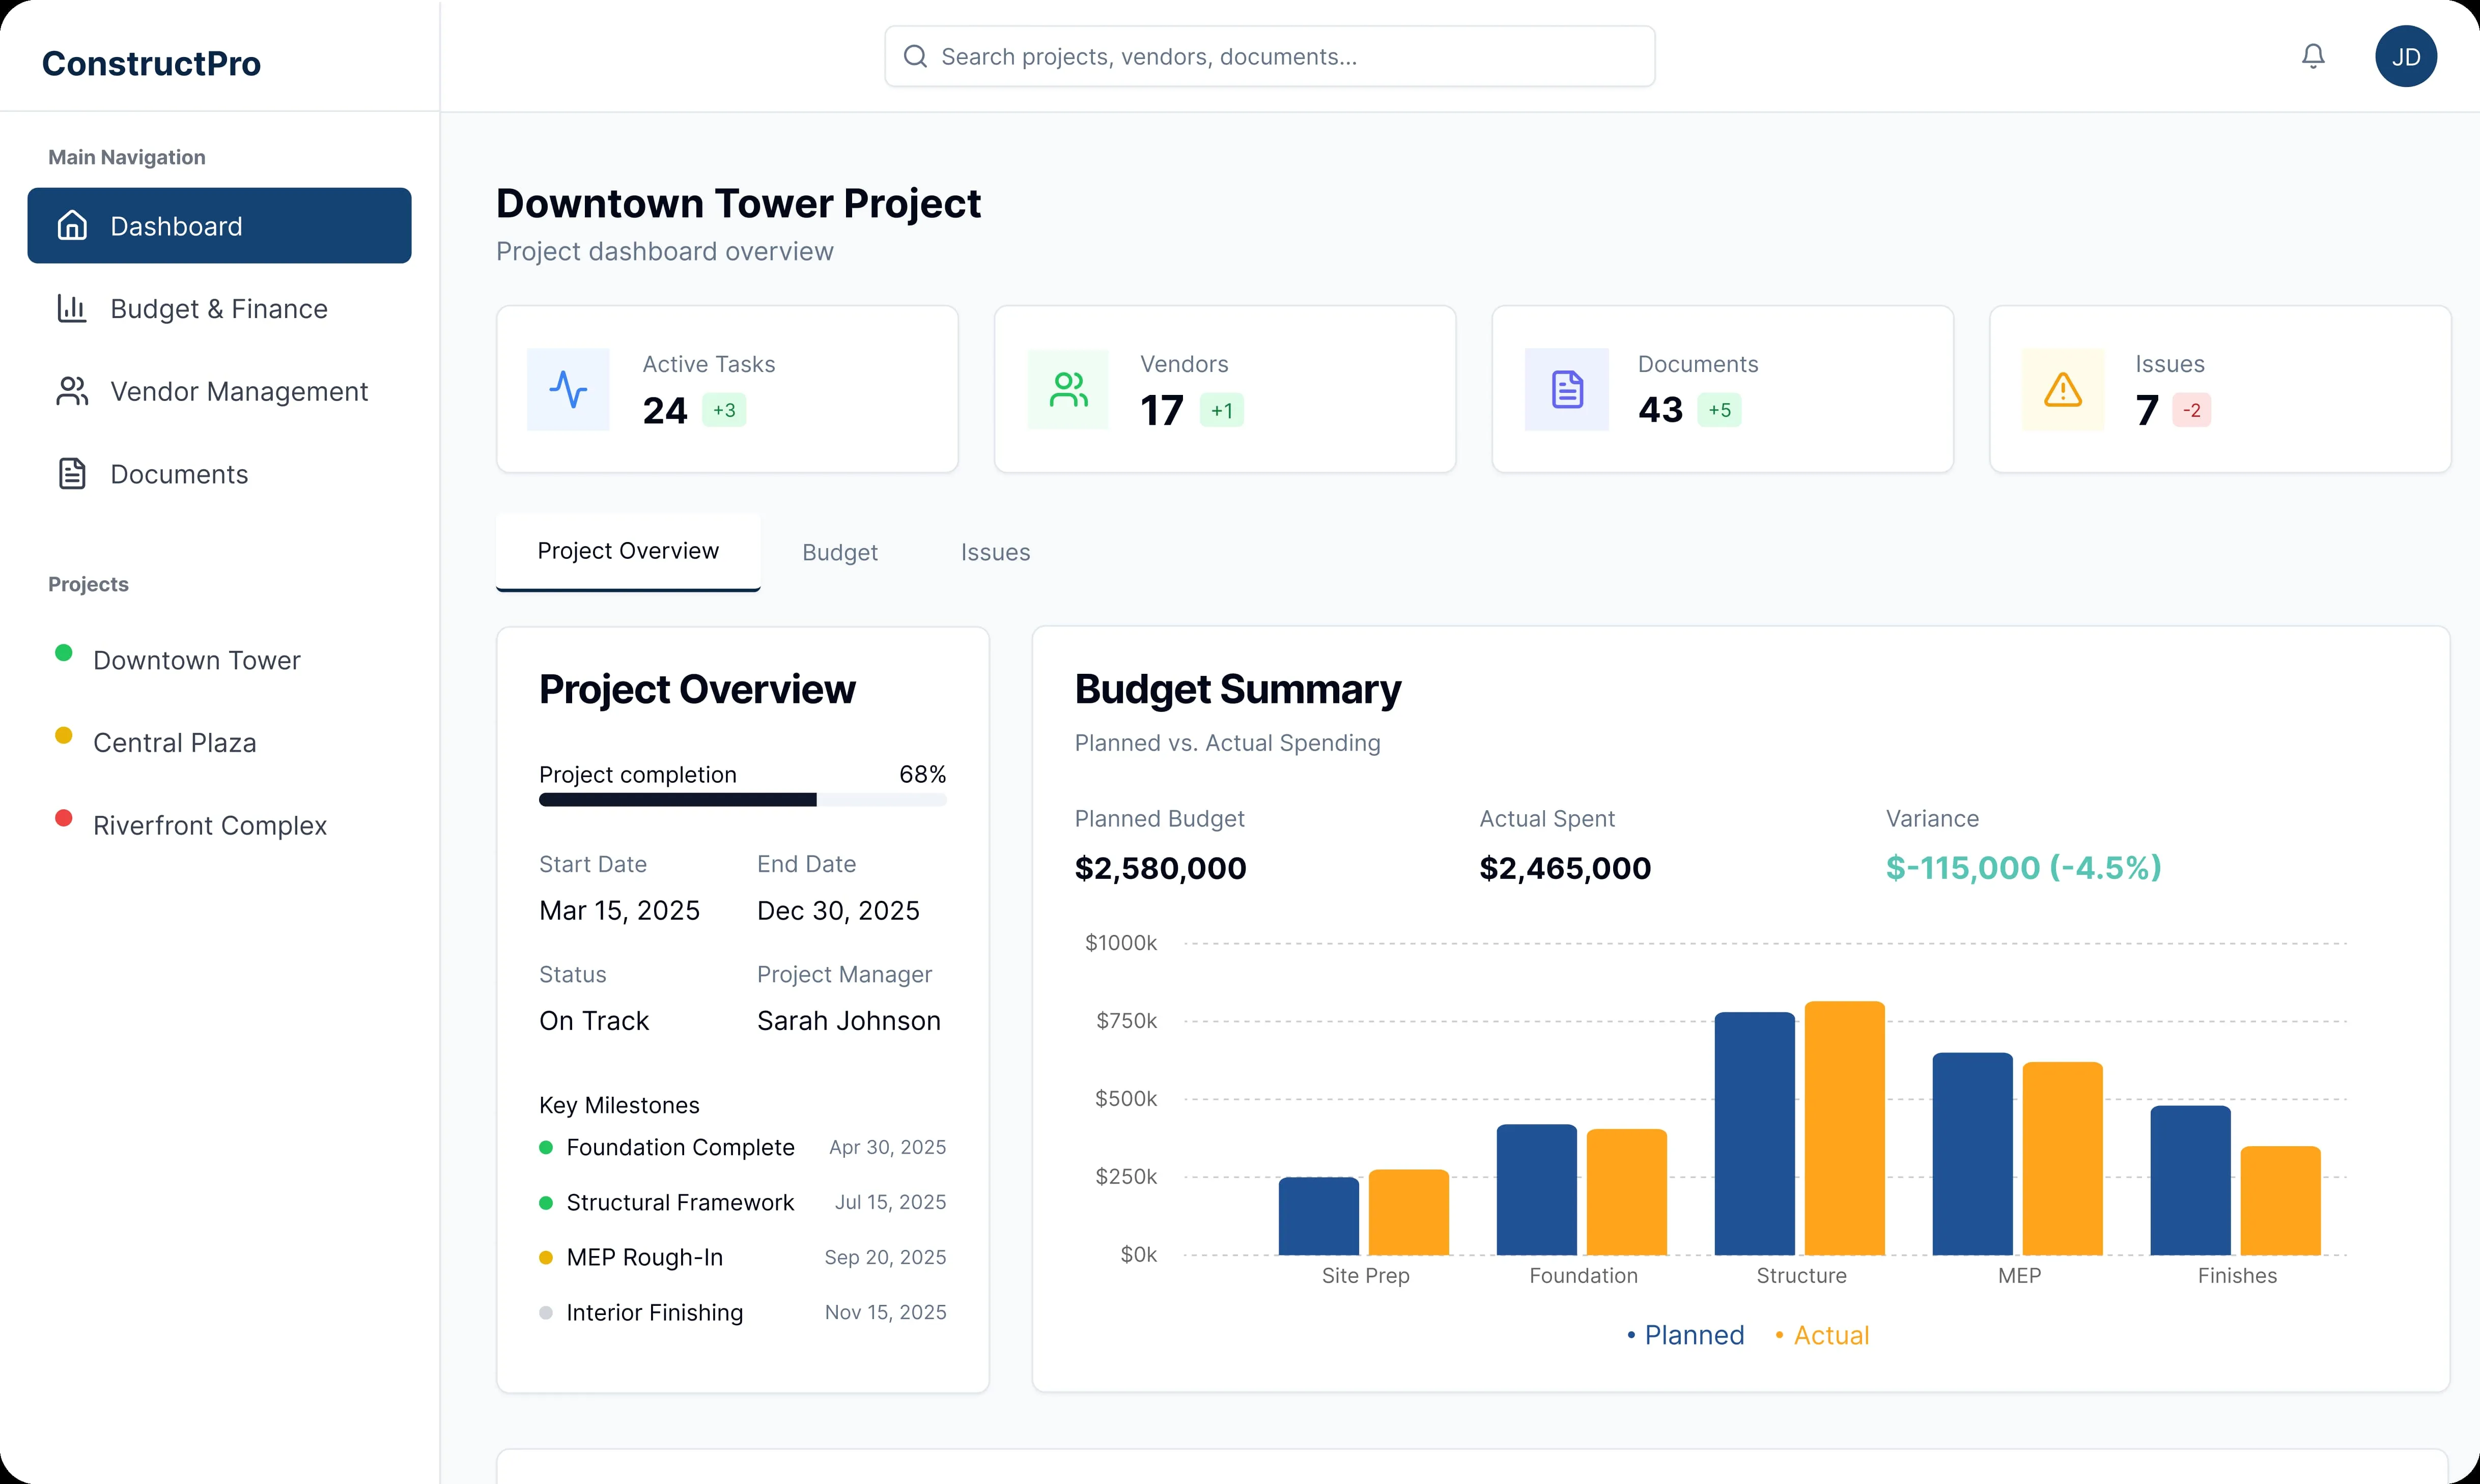The width and height of the screenshot is (2480, 1484).
Task: Switch to the Issues tab
Action: tap(995, 552)
